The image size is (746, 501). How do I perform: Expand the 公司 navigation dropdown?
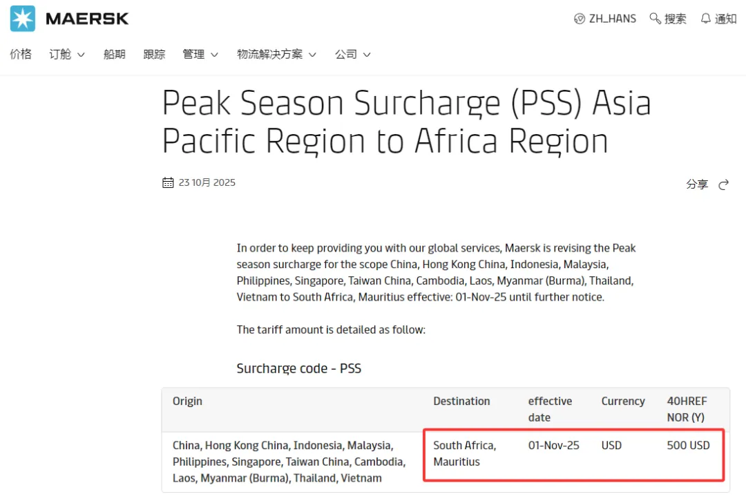pos(347,54)
